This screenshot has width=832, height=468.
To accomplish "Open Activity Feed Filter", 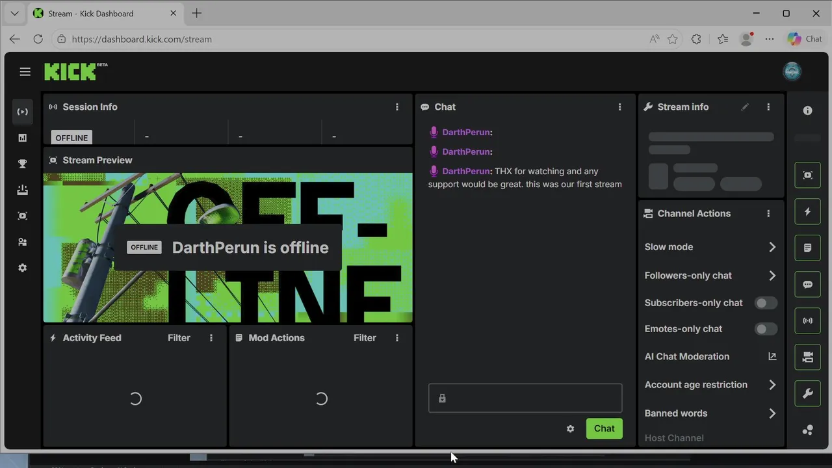I will tap(179, 338).
